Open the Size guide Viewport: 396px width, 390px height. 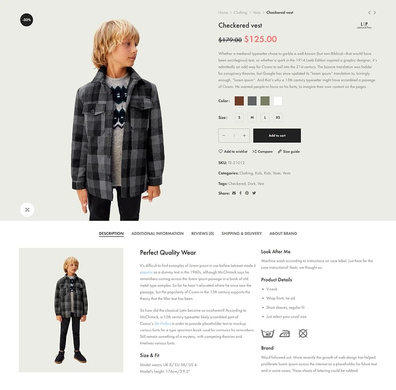289,152
